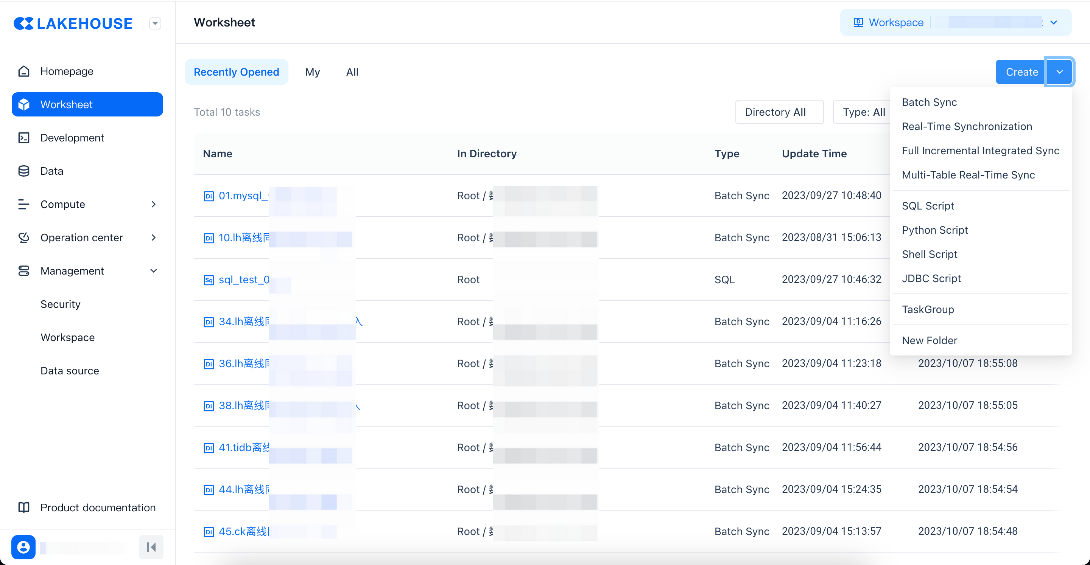Click the SQL icon beside sql_test task
Viewport: 1090px width, 565px height.
[209, 280]
